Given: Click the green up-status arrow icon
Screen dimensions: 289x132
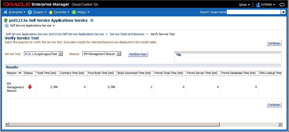Looking at the screenshot, I should point(6,20).
